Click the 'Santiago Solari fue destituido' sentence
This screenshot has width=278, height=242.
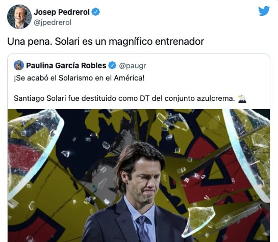click(124, 98)
